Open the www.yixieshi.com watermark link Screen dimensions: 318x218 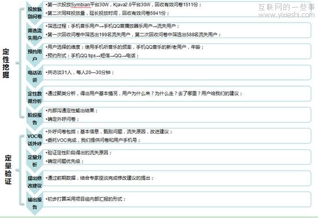pos(287,15)
